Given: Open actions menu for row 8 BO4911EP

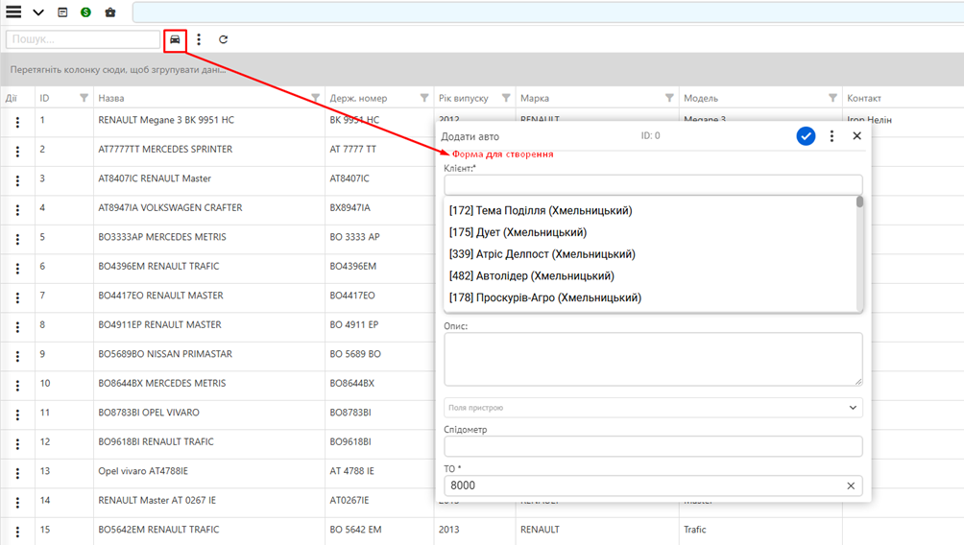Looking at the screenshot, I should 17,327.
